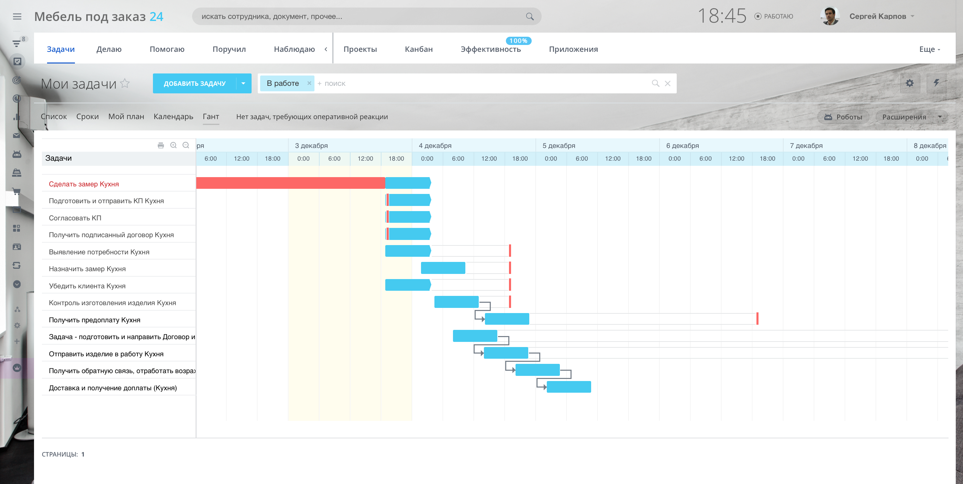This screenshot has height=484, width=963.
Task: Click the search magnifier in top bar
Action: 529,16
